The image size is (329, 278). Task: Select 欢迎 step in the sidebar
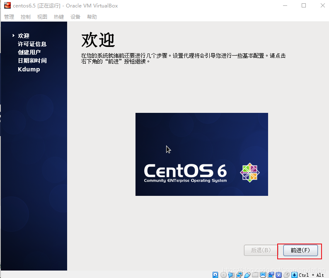coord(24,36)
